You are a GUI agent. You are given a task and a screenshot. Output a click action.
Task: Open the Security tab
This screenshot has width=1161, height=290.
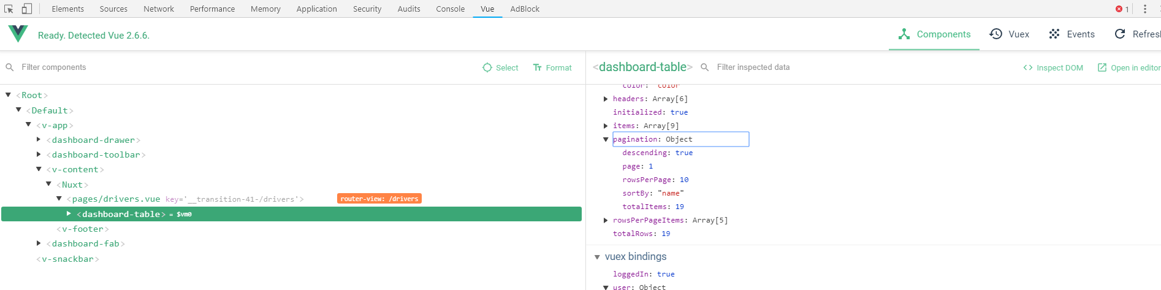coord(367,9)
